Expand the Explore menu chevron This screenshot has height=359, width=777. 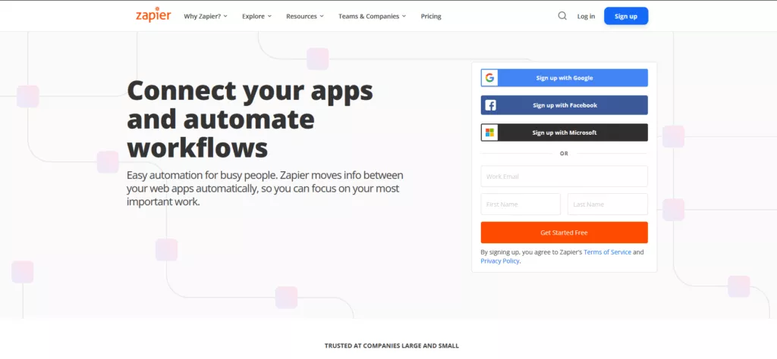tap(269, 17)
